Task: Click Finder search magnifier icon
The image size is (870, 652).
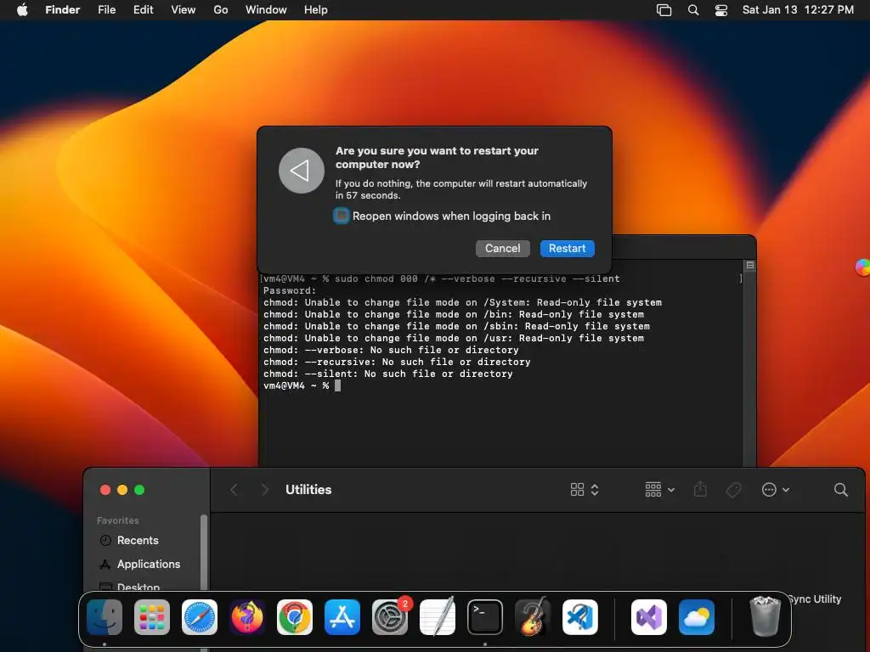Action: [840, 490]
